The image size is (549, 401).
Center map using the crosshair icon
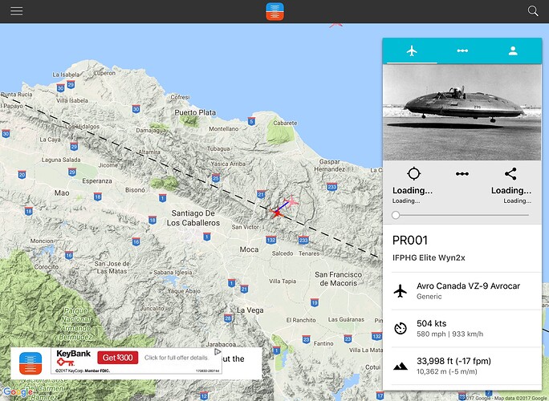click(x=414, y=173)
